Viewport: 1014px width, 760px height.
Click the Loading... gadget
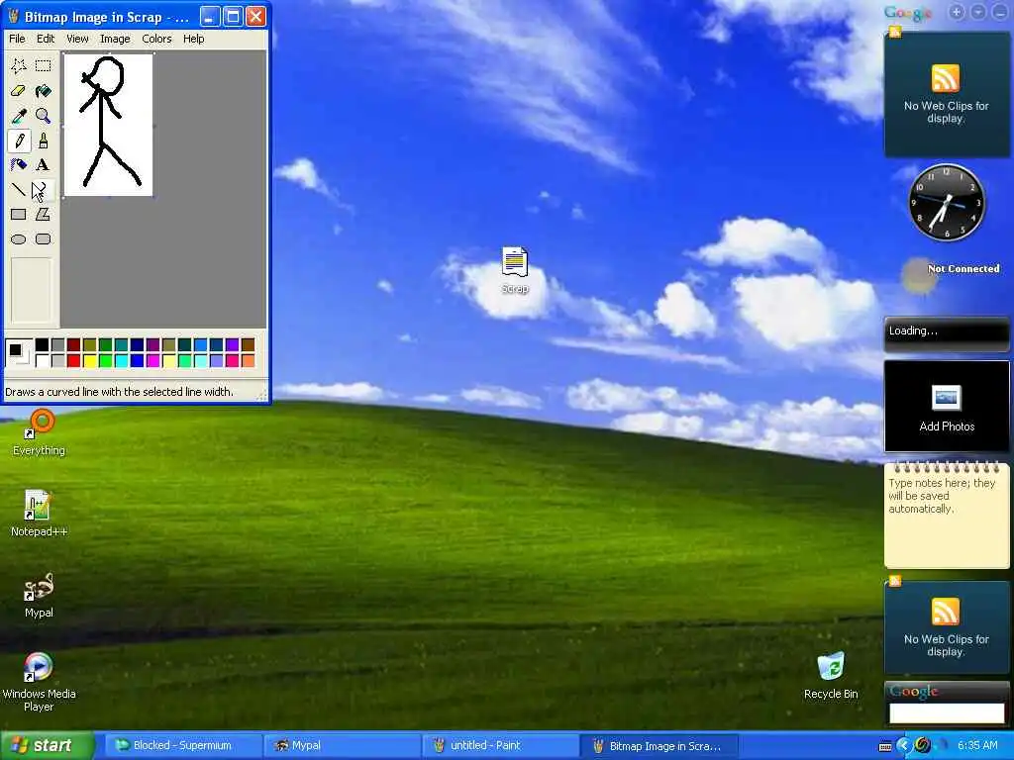947,334
